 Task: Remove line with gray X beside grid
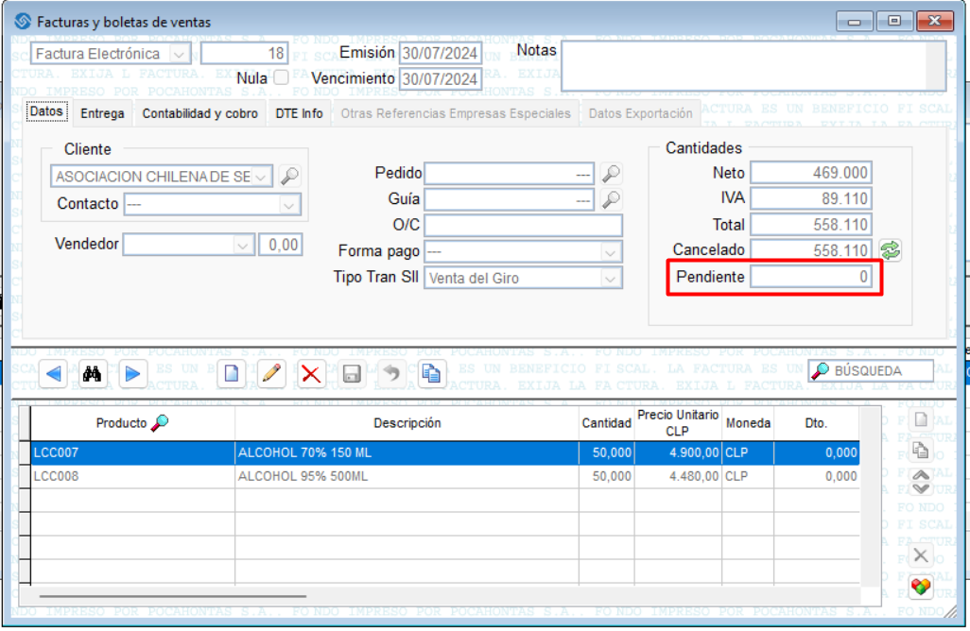921,555
